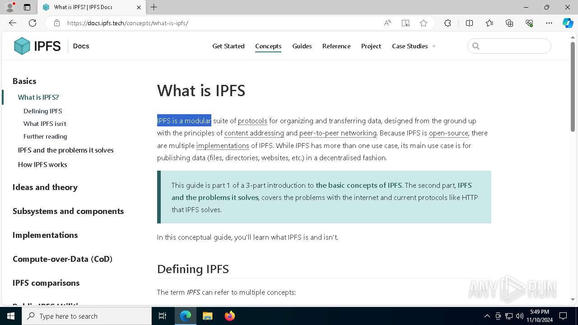Open the Reference nav item
Image resolution: width=578 pixels, height=325 pixels.
coord(336,46)
